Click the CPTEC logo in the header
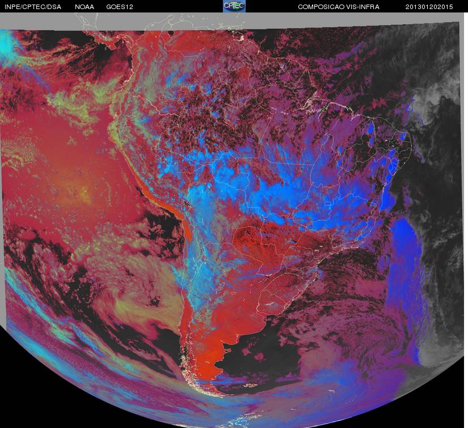Image resolution: width=468 pixels, height=428 pixels. tap(234, 6)
